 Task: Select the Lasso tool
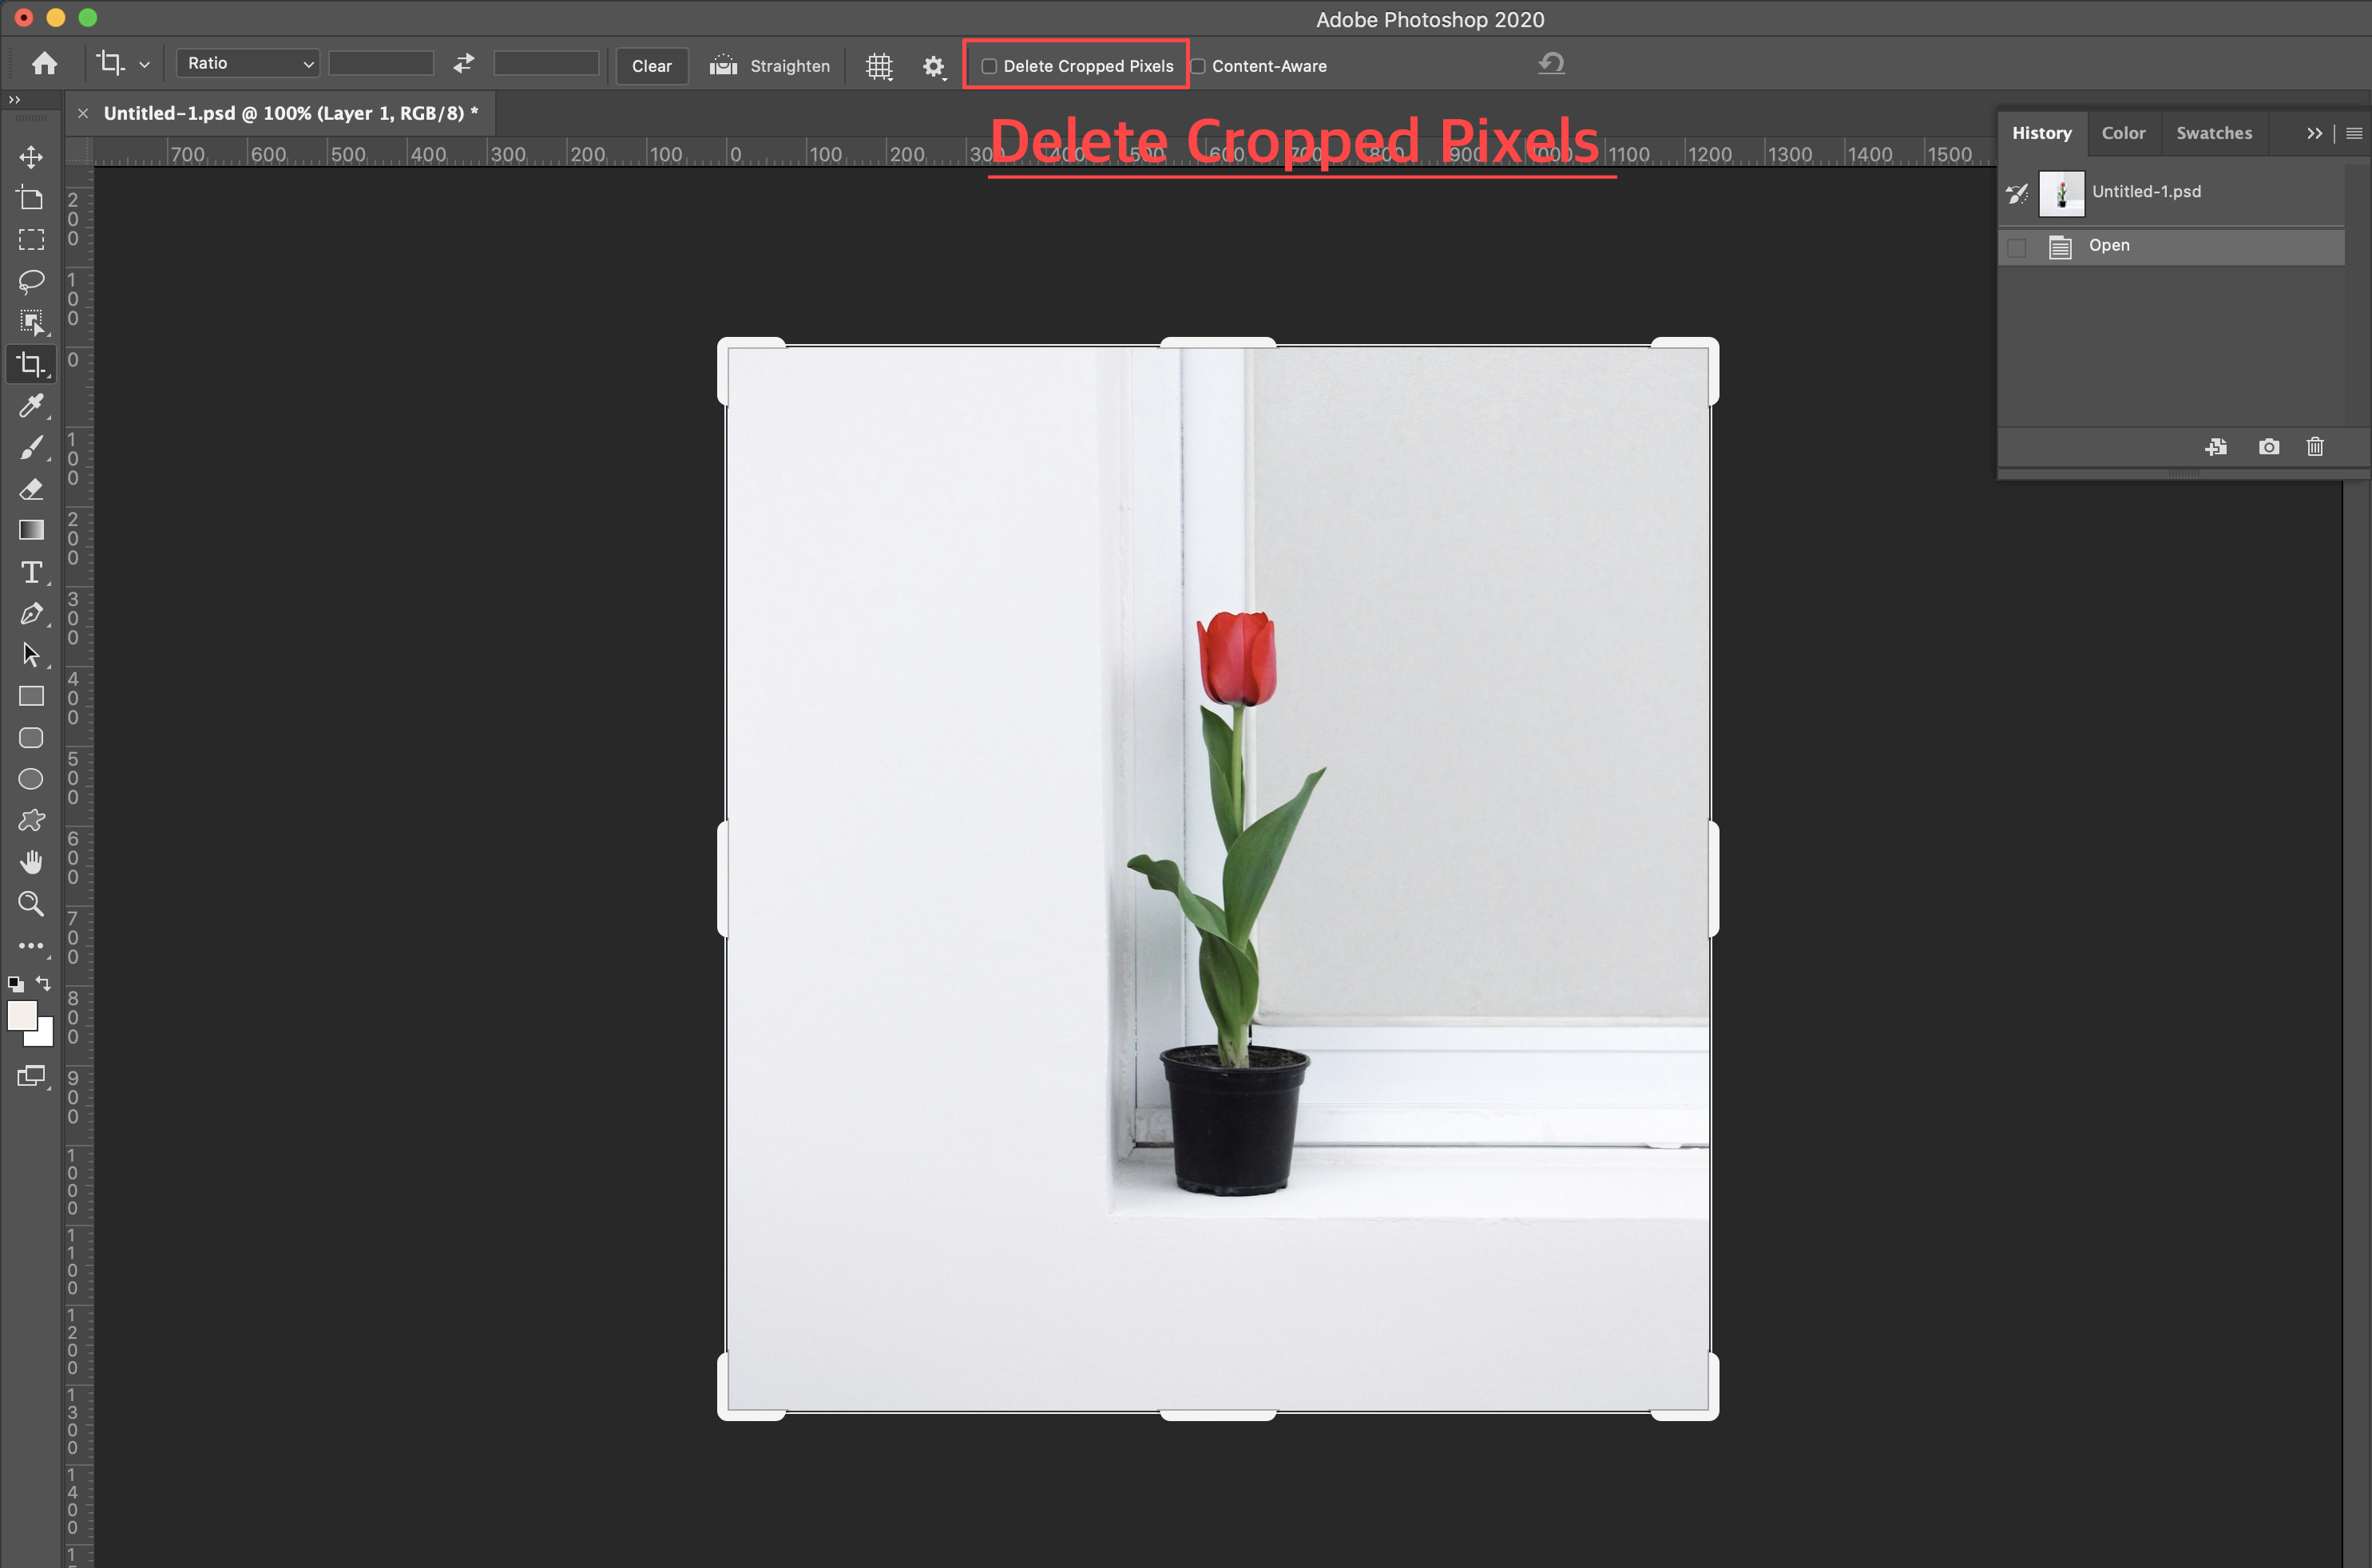point(31,281)
